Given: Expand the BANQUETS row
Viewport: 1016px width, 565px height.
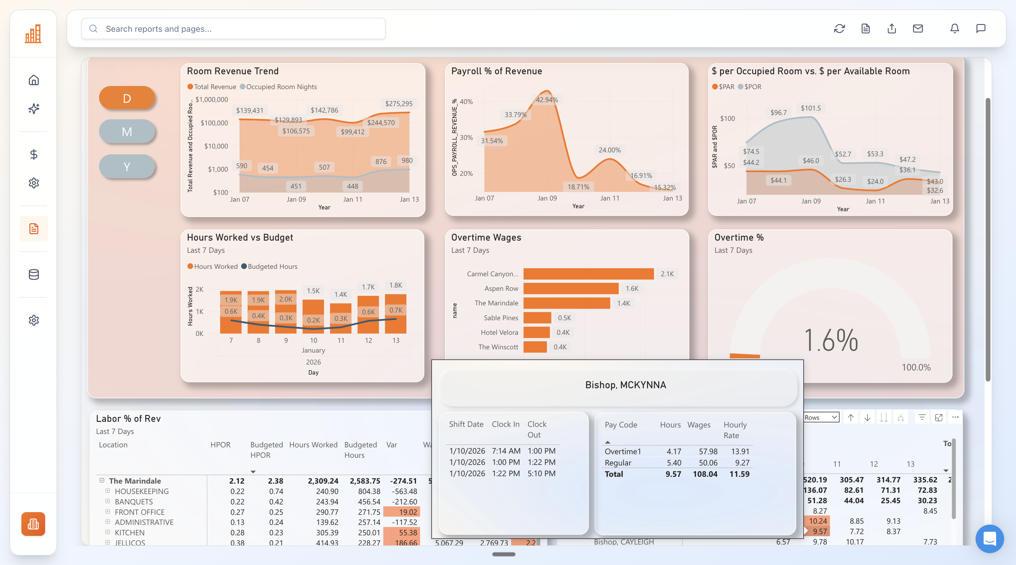Looking at the screenshot, I should (x=107, y=501).
